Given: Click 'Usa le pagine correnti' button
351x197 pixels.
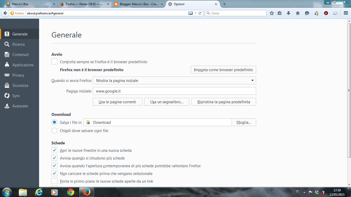Looking at the screenshot, I should (x=118, y=102).
